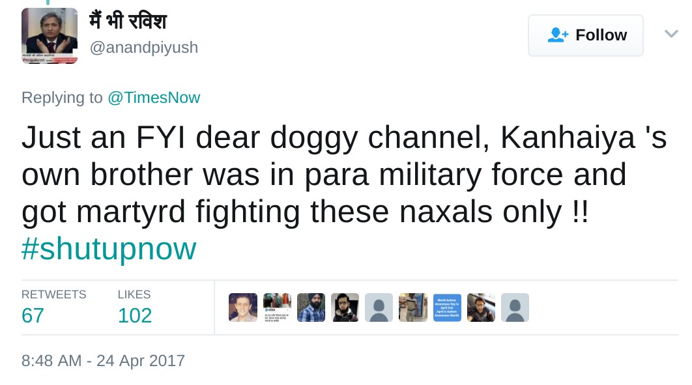Open avatar of the man in a turban
This screenshot has height=385, width=692.
311,307
